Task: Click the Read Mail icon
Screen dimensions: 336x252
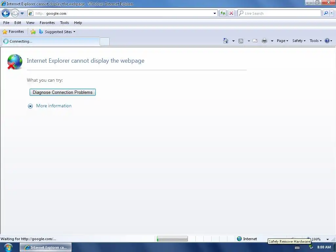Action: click(255, 41)
